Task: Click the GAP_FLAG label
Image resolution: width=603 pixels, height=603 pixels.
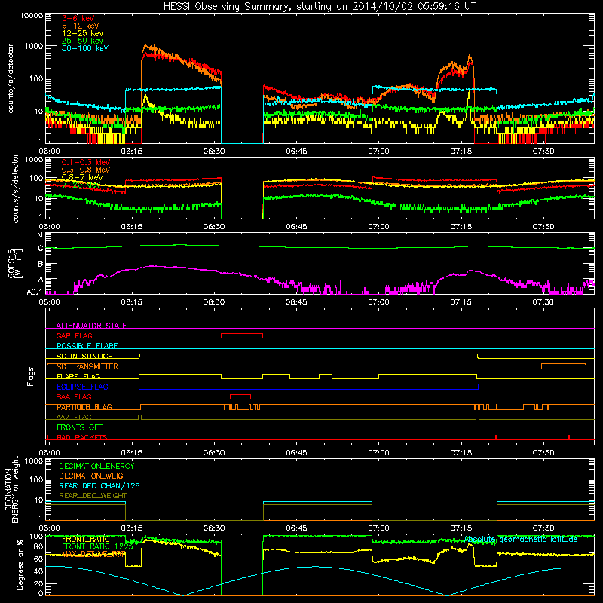Action: click(74, 335)
